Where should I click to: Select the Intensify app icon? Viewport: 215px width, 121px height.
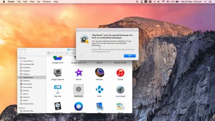(99, 73)
